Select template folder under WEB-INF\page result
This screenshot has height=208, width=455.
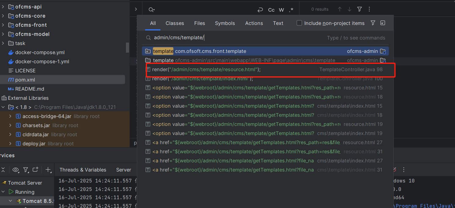[265, 60]
